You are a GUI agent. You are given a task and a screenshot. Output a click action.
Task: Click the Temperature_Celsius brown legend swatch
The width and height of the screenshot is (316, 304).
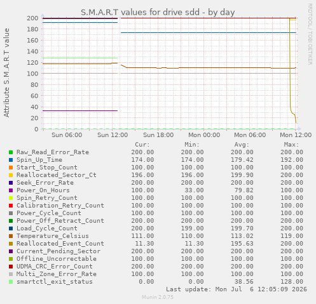[11, 236]
